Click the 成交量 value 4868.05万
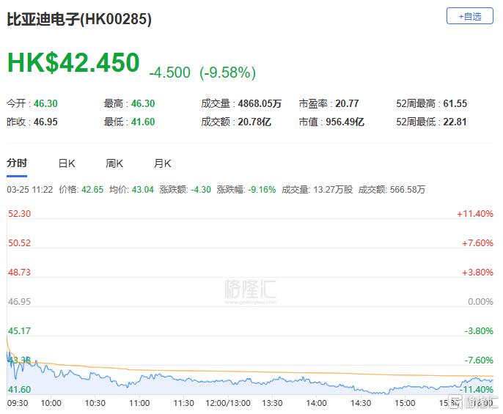 pos(260,103)
